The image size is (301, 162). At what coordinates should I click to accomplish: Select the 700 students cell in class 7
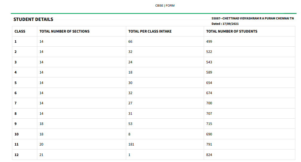pyautogui.click(x=249, y=103)
